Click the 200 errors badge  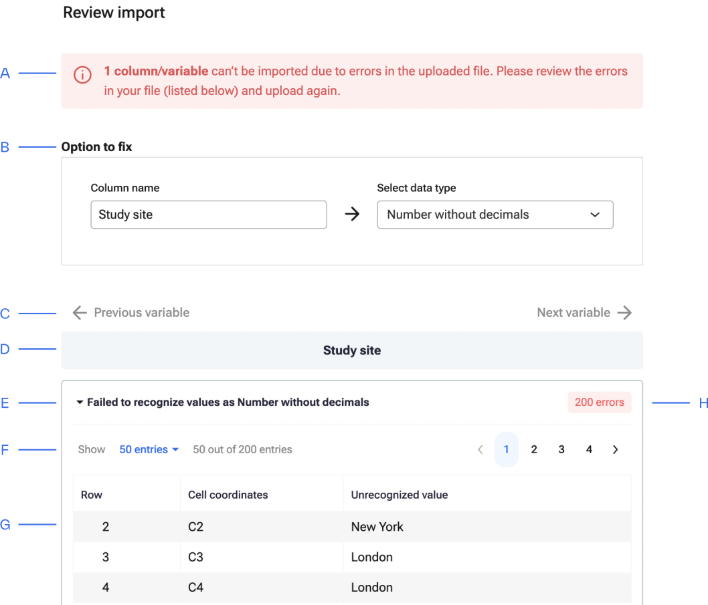point(599,402)
